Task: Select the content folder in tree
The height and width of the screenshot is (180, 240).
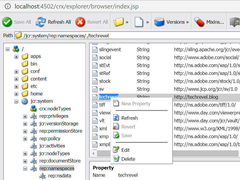Action: pyautogui.click(x=38, y=79)
